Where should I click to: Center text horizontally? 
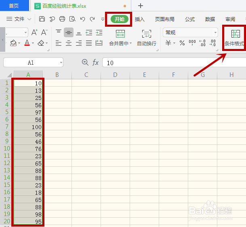[69, 43]
